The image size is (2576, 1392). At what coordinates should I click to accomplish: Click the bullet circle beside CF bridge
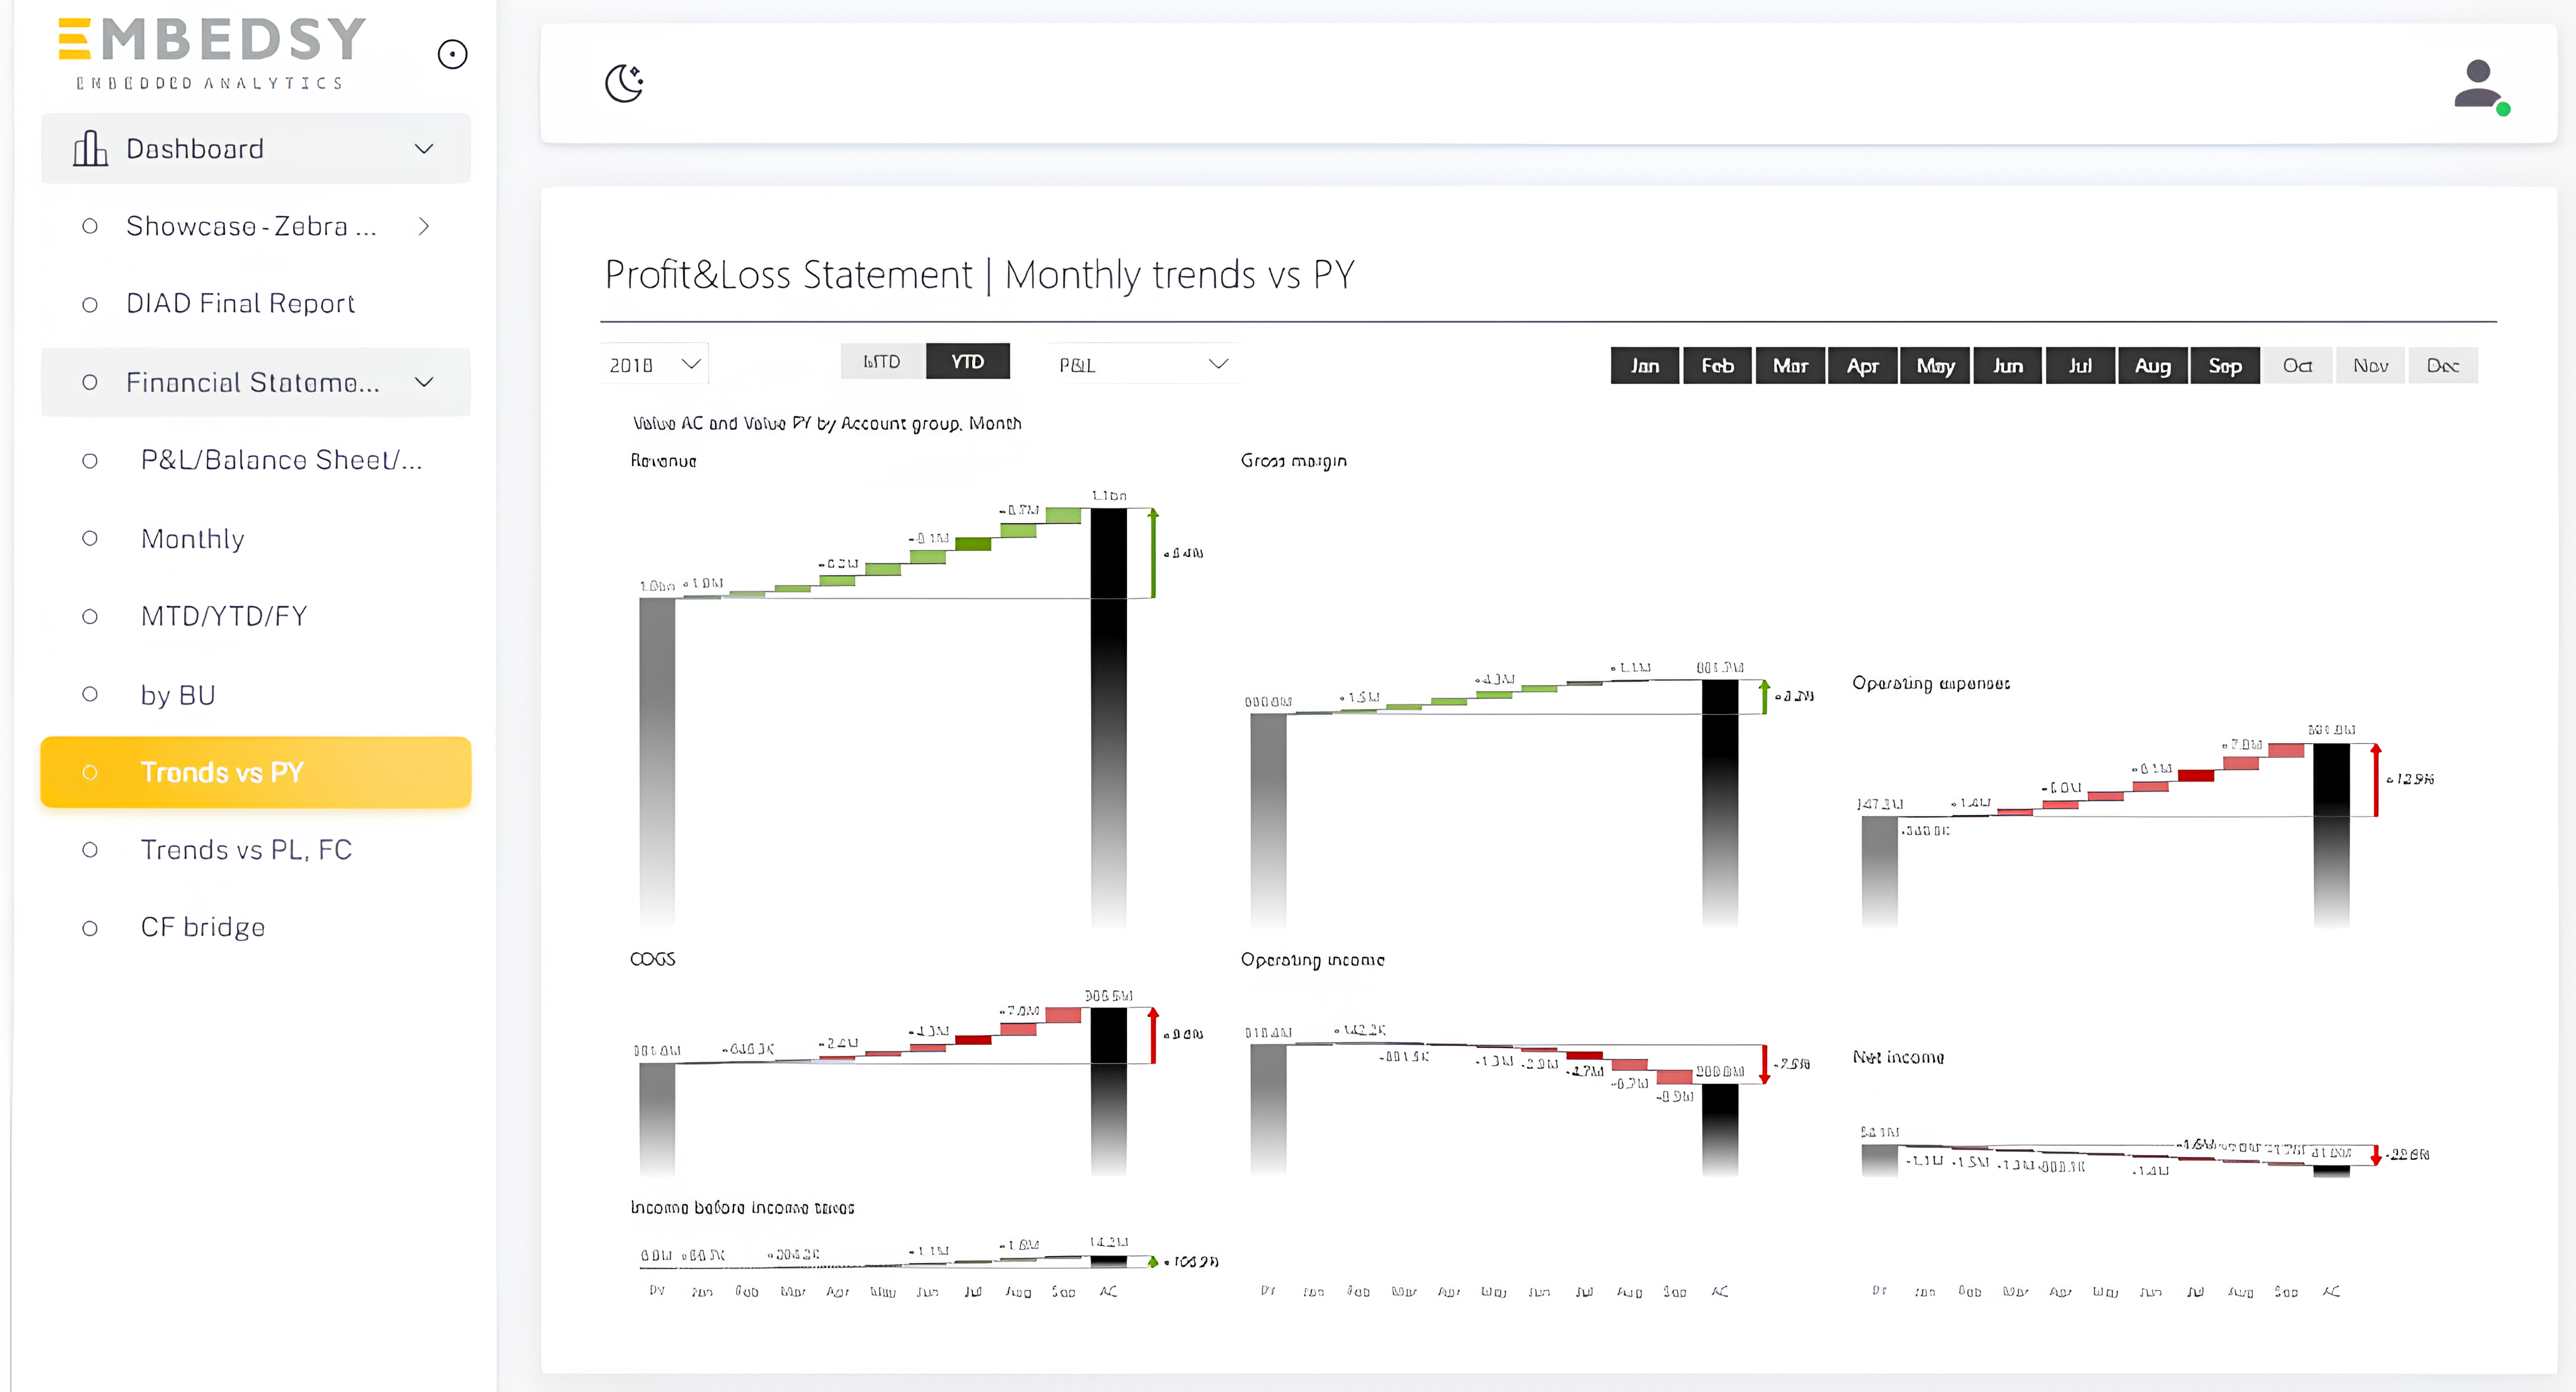90,928
